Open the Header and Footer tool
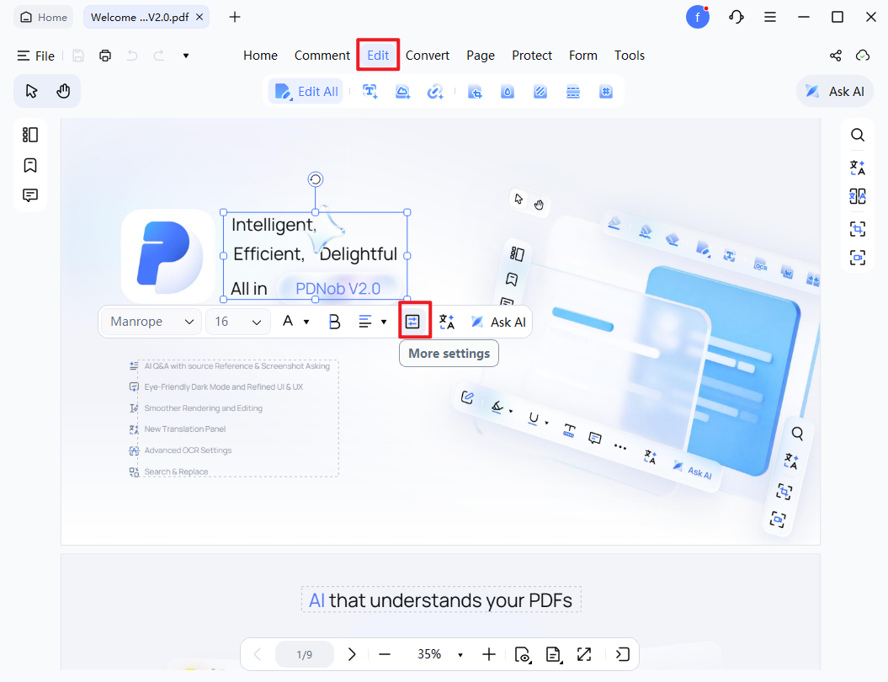The height and width of the screenshot is (682, 888). pyautogui.click(x=573, y=91)
